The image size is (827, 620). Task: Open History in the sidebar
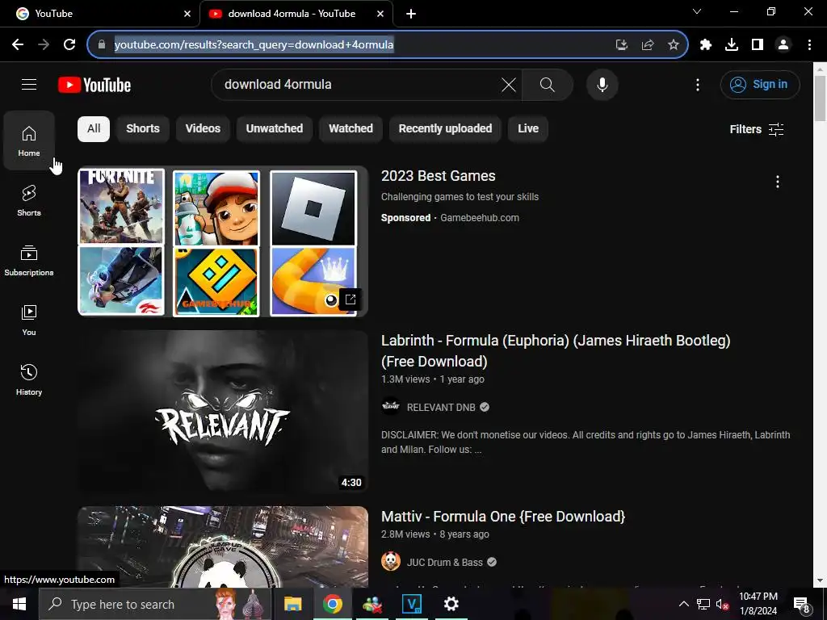[29, 379]
